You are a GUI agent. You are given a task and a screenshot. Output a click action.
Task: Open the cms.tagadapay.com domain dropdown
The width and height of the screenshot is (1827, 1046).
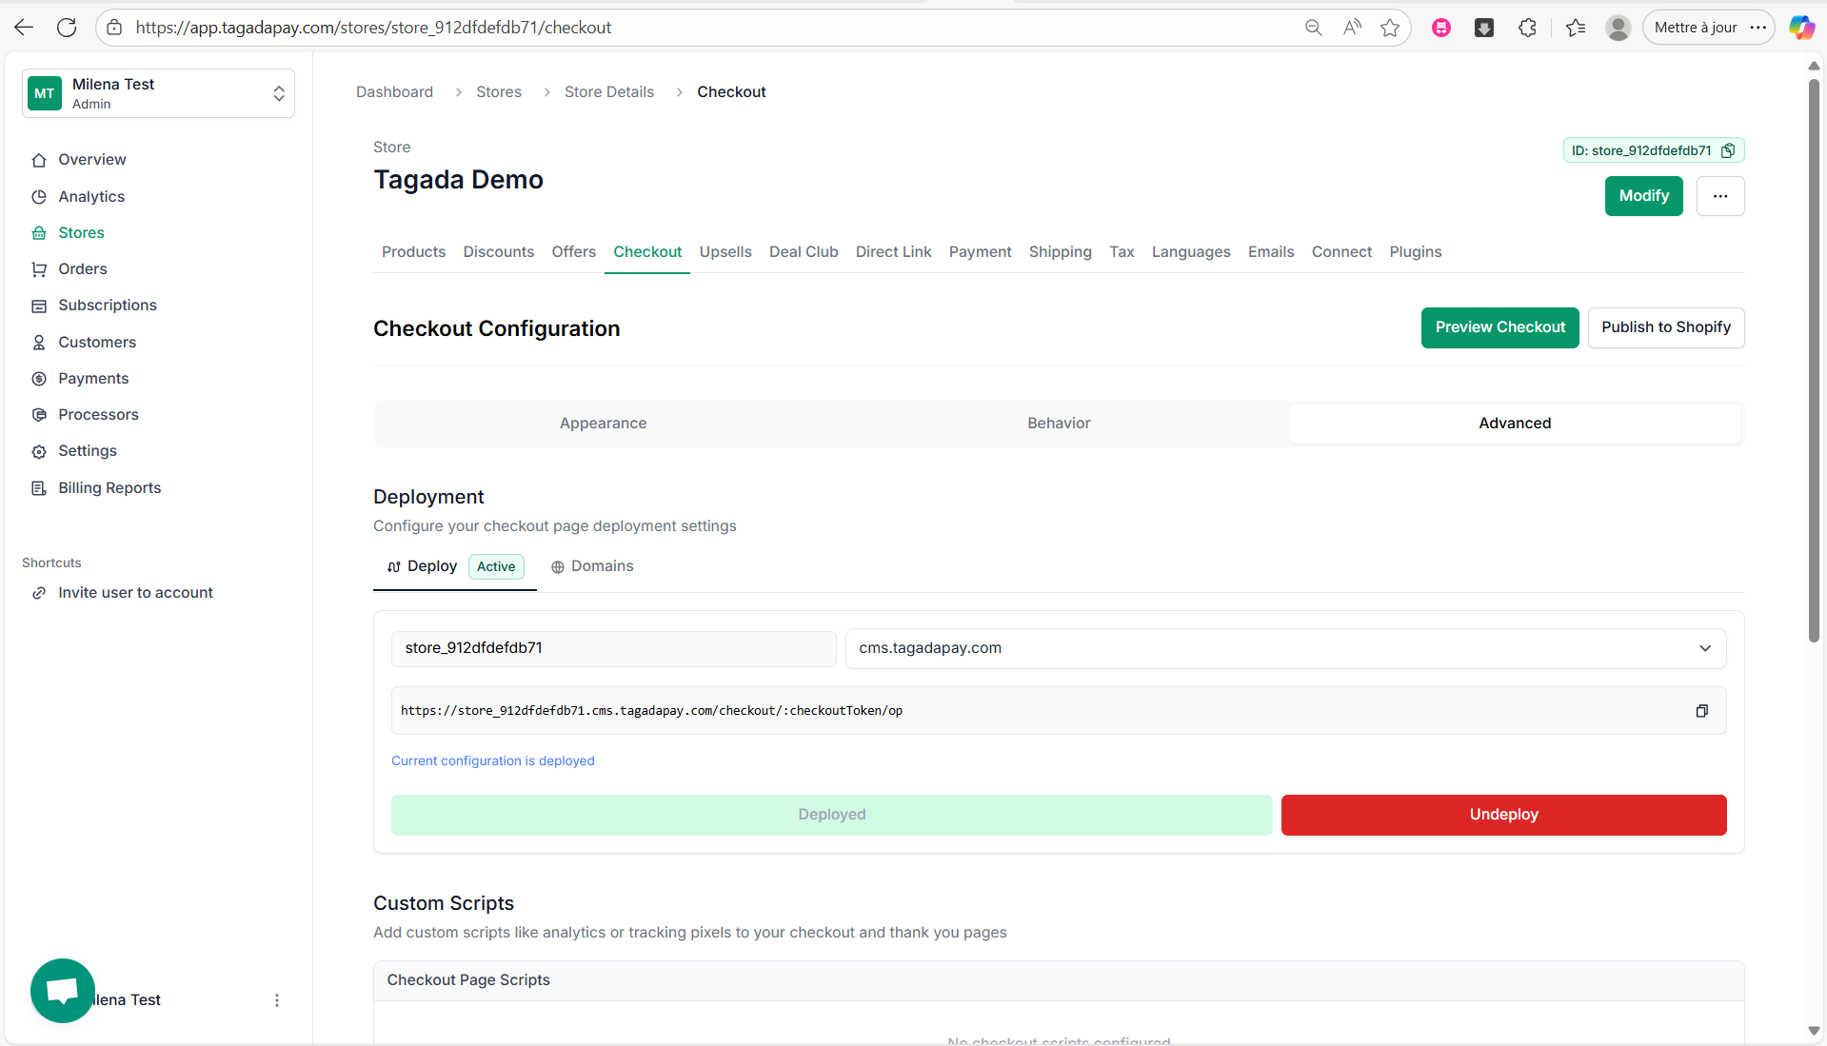(x=1285, y=648)
